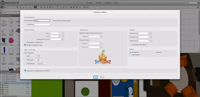This screenshot has width=200, height=97.
Task: Select the arrow selection tool in toolbar
Action: pyautogui.click(x=35, y=7)
